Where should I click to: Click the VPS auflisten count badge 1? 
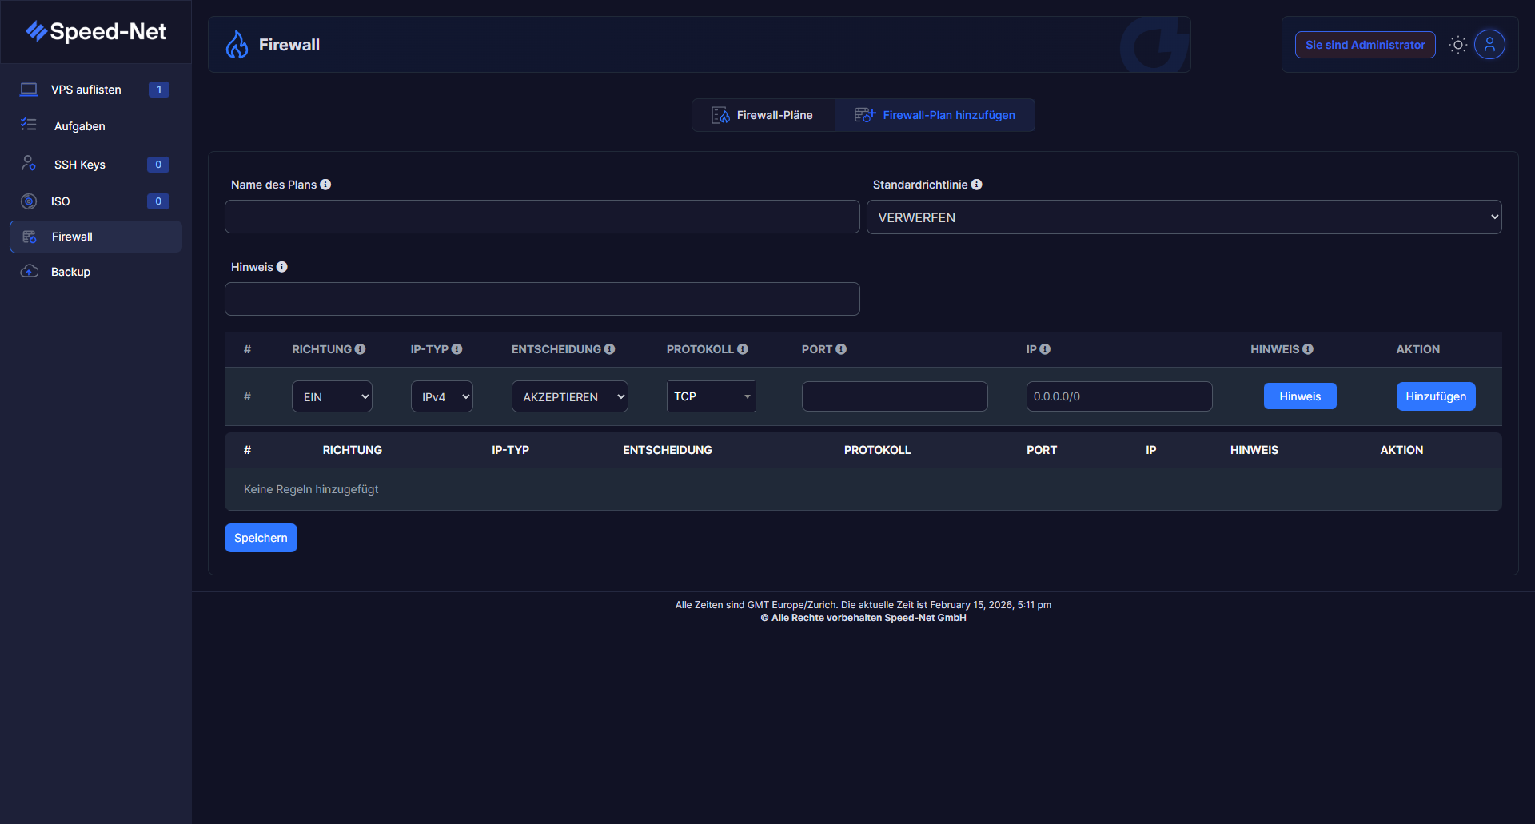(159, 90)
